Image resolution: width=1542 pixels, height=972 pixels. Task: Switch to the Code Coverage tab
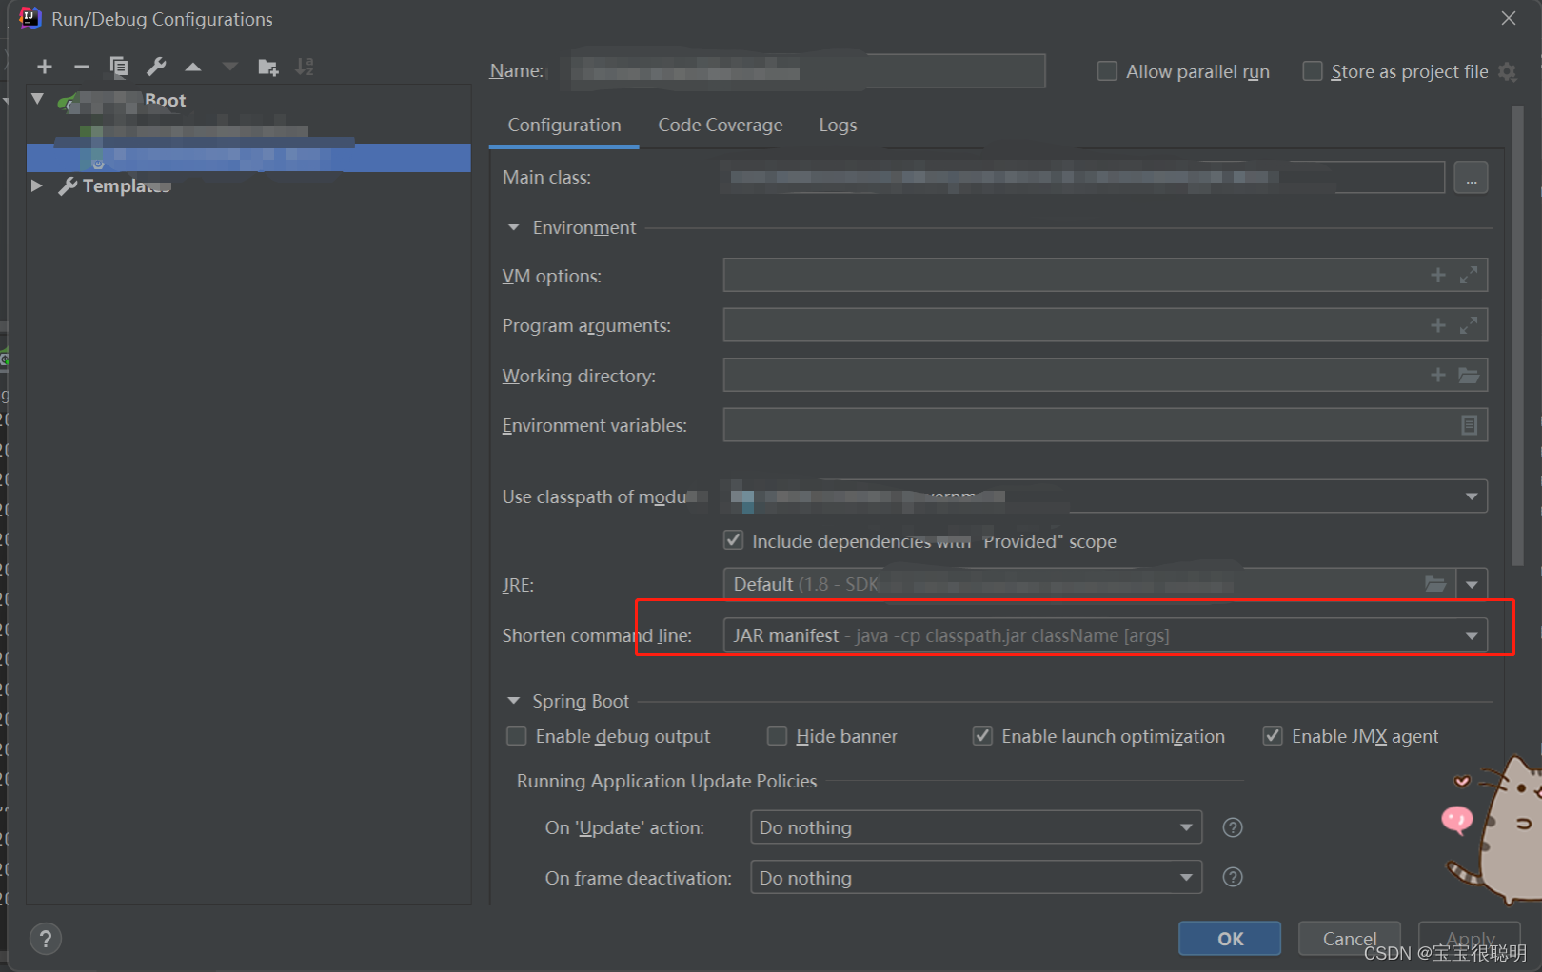point(720,125)
